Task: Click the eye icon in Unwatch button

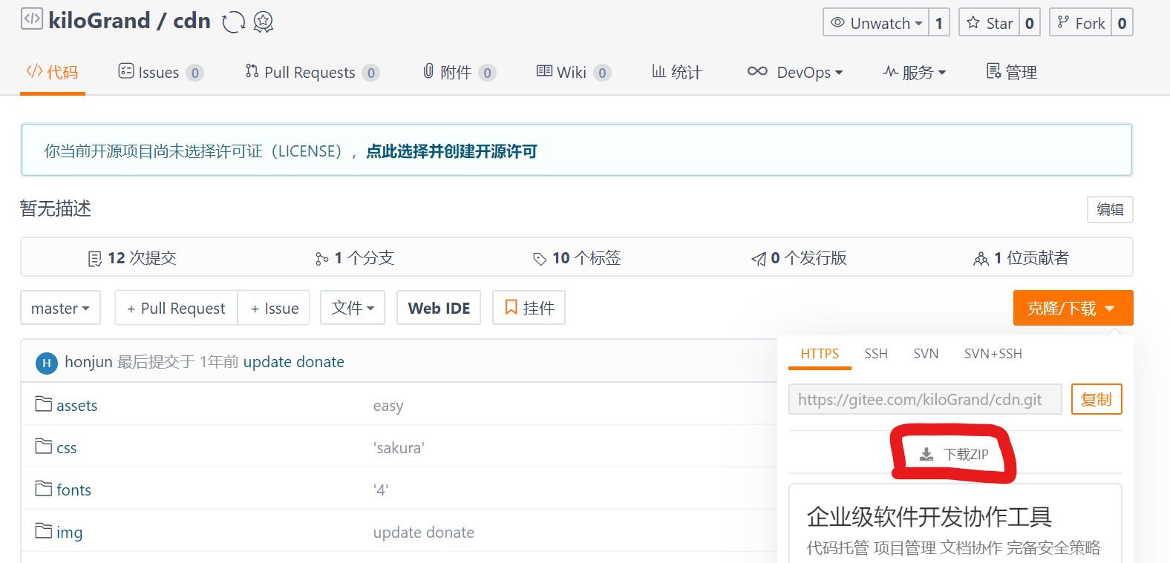Action: [x=837, y=22]
